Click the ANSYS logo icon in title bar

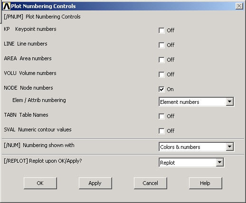[7, 6]
